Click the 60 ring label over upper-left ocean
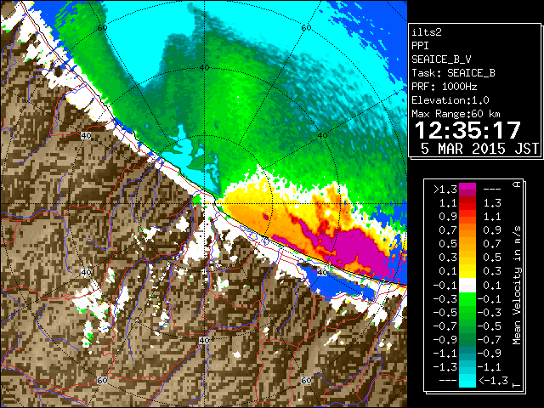 102,28
